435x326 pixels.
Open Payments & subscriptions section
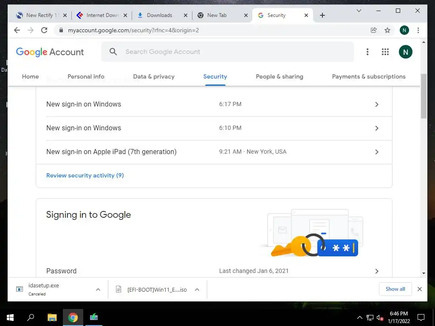pos(369,76)
